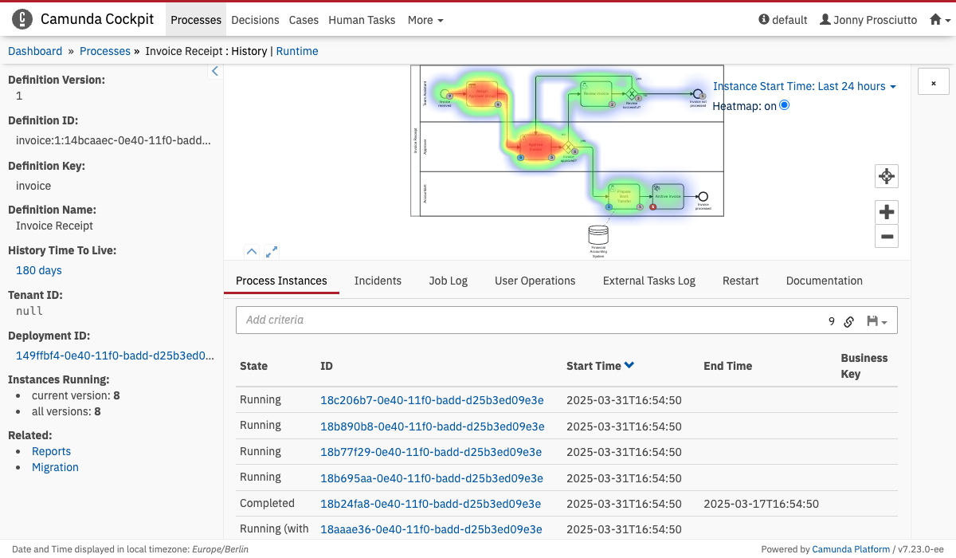
Task: Copy the search query link icon
Action: pos(849,321)
